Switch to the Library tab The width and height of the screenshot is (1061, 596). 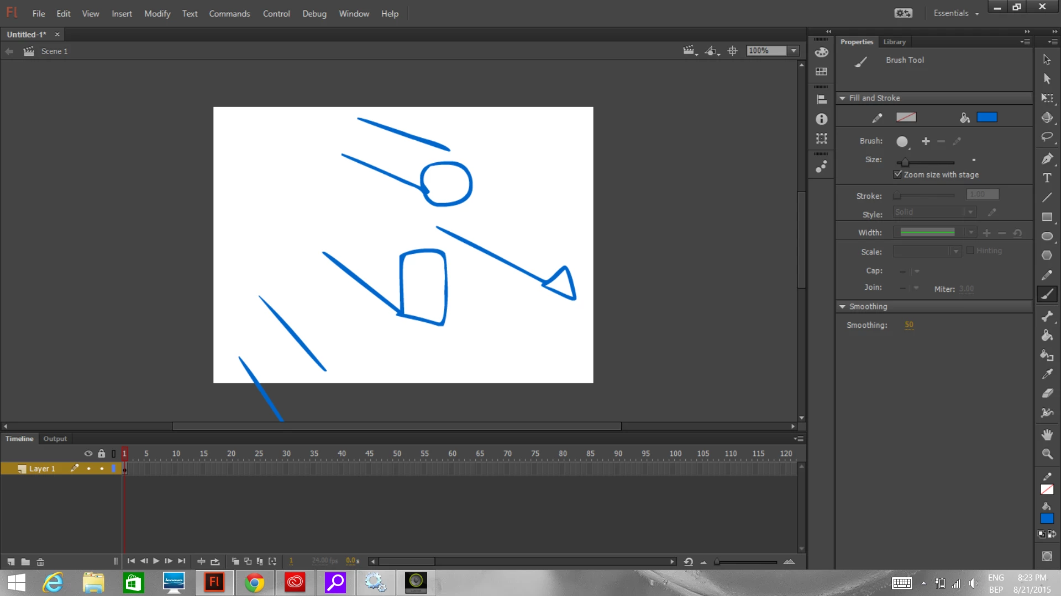894,42
